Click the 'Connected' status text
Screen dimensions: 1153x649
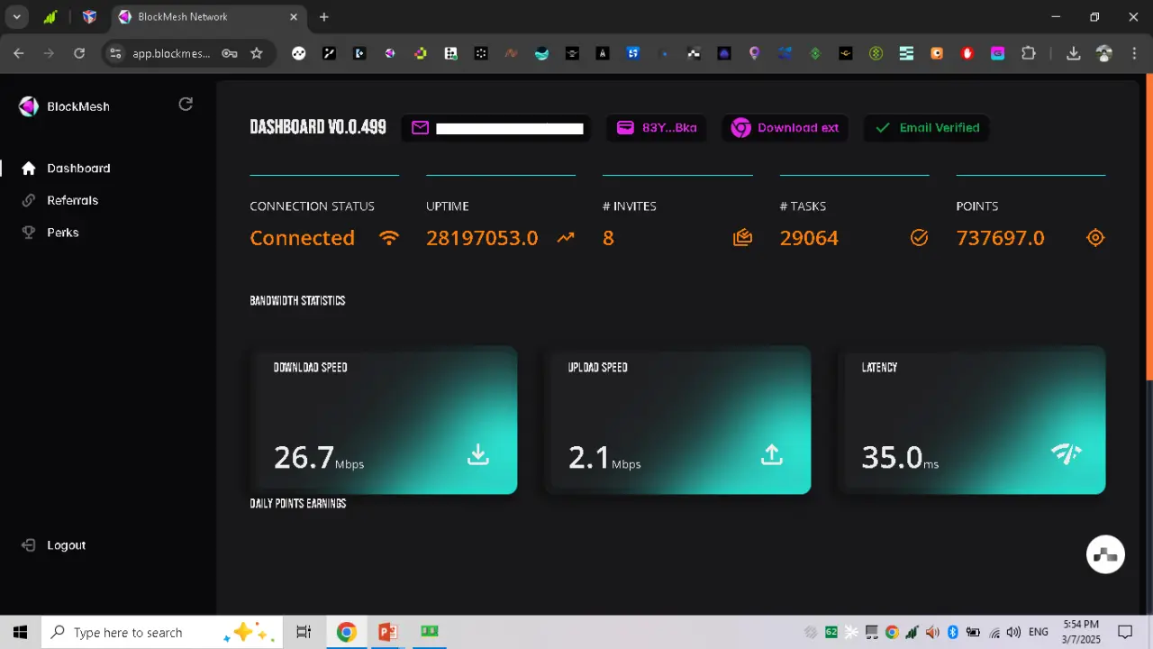tap(303, 238)
